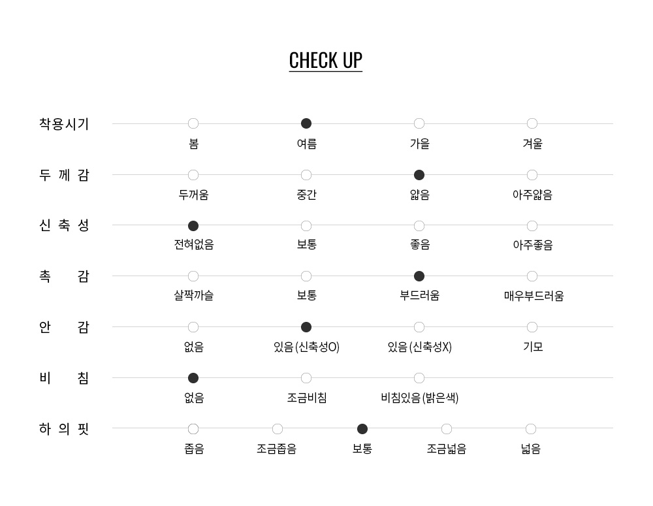Choose the 가을 radio circle
653x506 pixels.
419,123
